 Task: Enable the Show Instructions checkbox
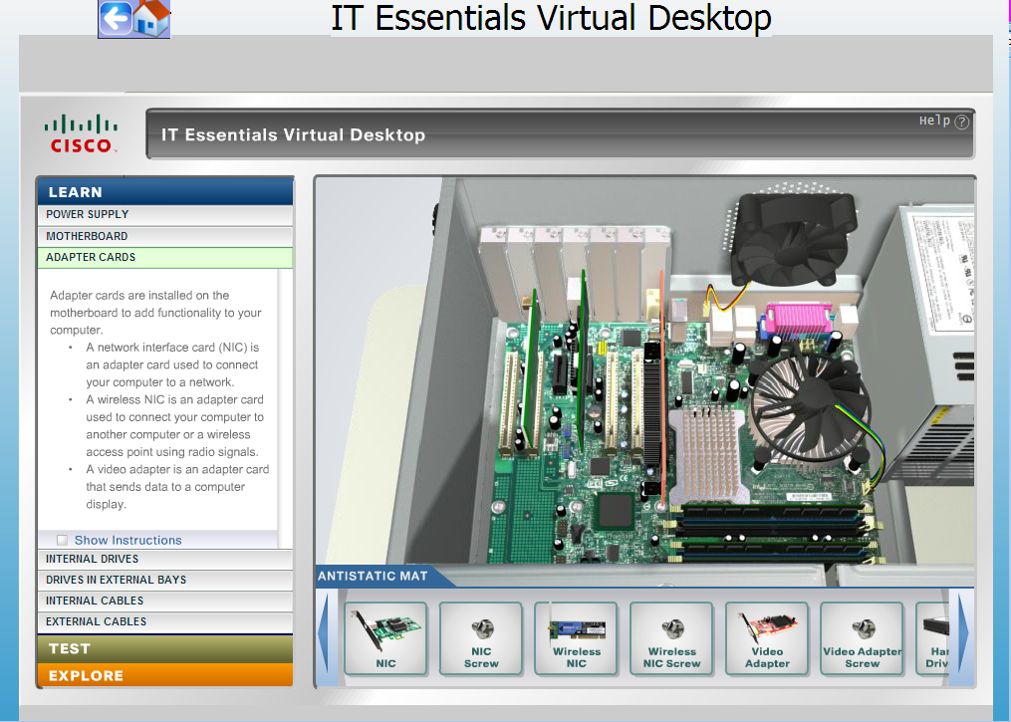[x=62, y=540]
